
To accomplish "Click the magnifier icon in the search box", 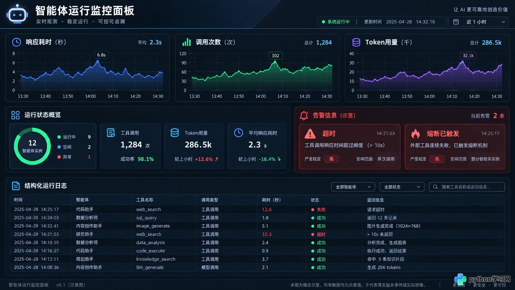I will coord(435,187).
